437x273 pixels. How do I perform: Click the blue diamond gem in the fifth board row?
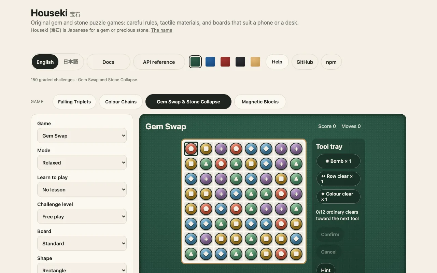221,209
